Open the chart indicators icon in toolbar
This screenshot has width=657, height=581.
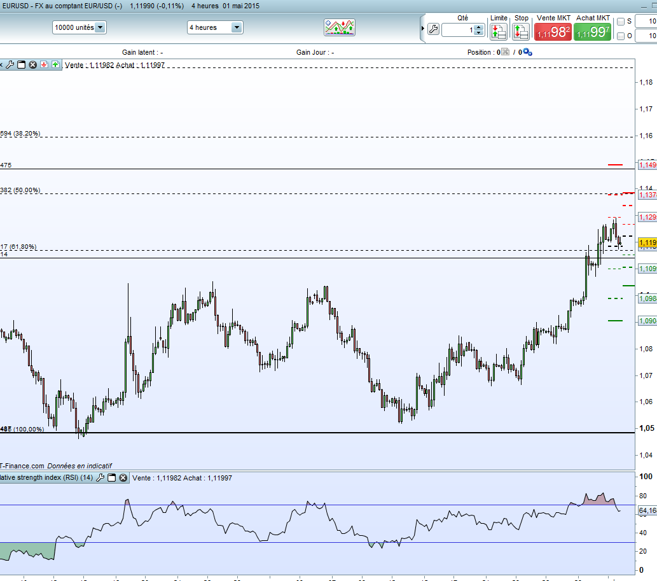[340, 27]
